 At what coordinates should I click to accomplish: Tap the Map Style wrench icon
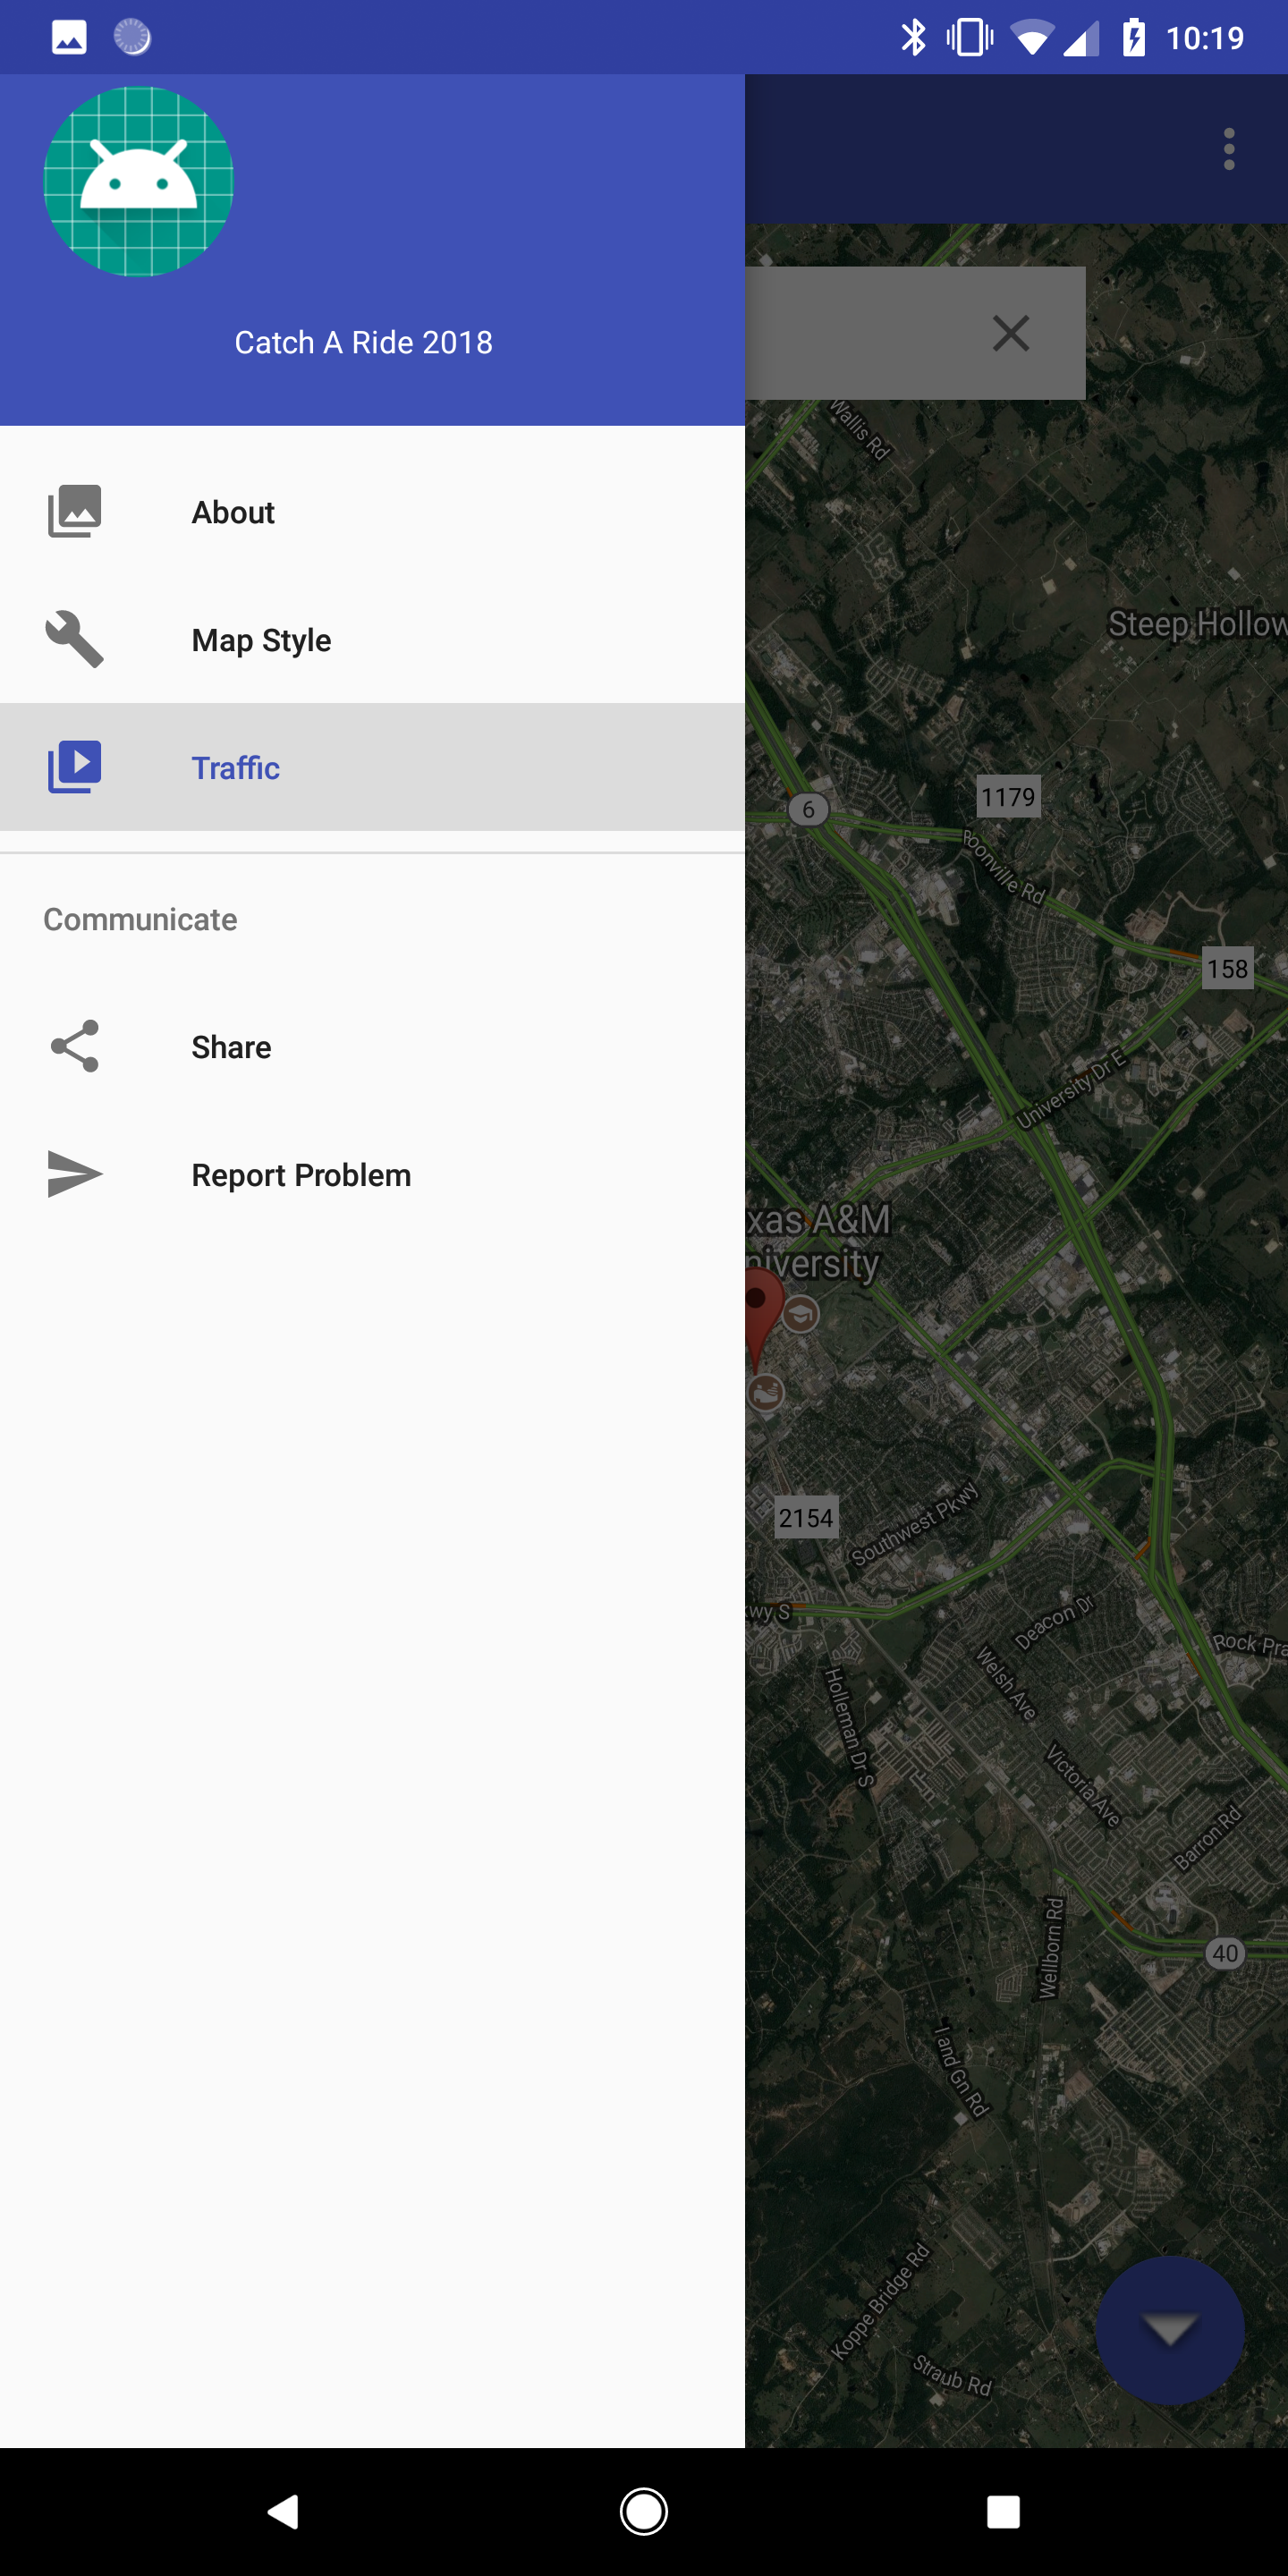click(x=75, y=639)
